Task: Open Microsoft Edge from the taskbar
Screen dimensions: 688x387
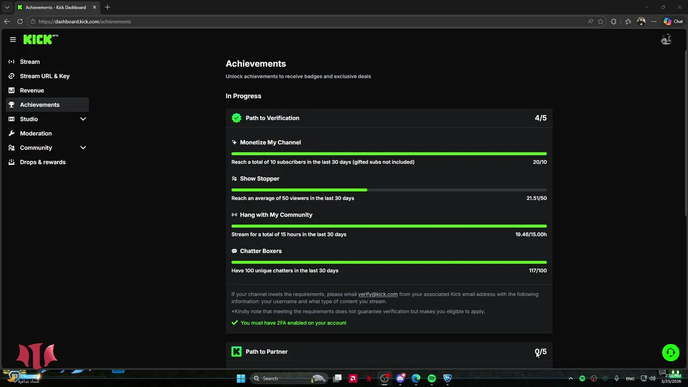Action: coord(416,378)
